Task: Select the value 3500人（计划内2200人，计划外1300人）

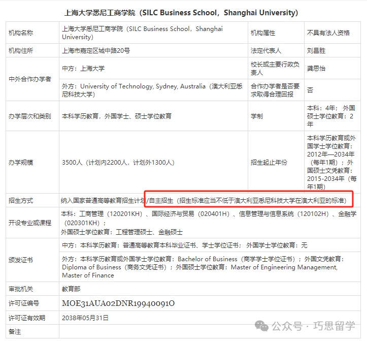Action: [x=118, y=163]
